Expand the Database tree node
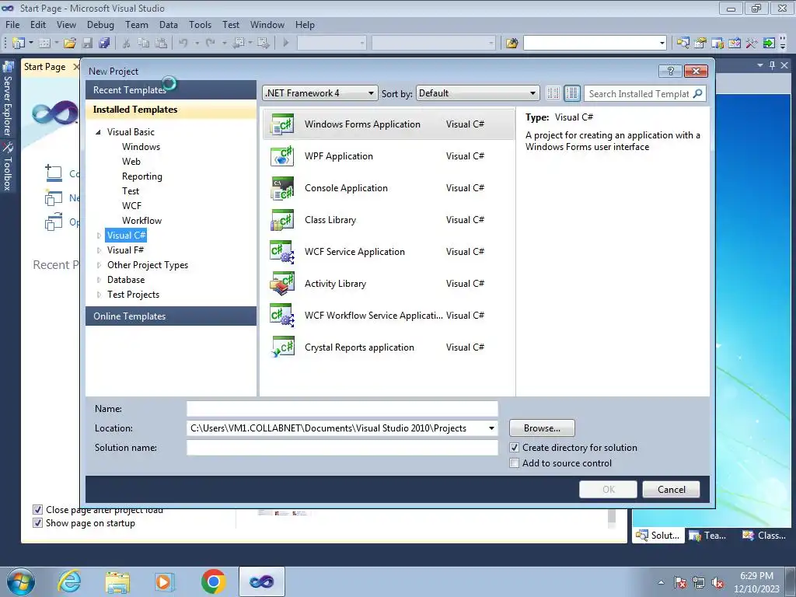Image resolution: width=796 pixels, height=597 pixels. tap(99, 280)
